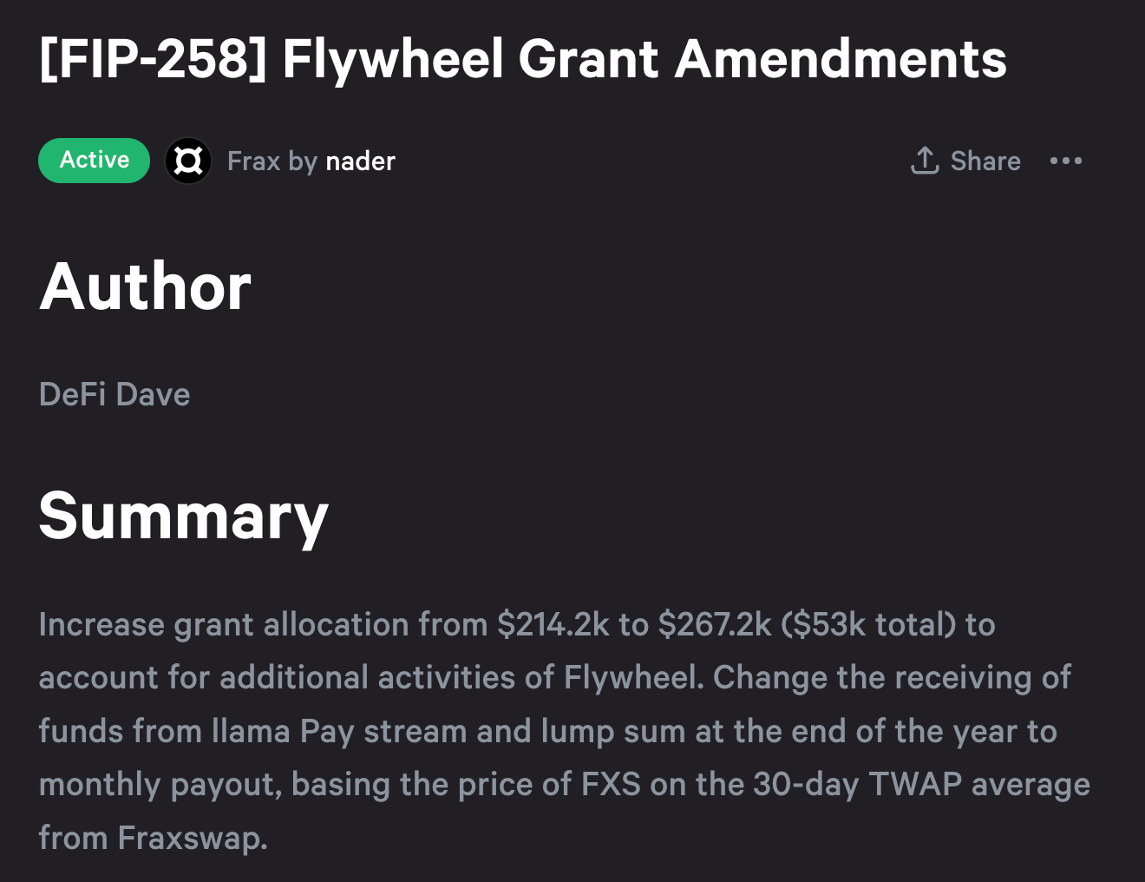Click the llama Pay text

click(x=283, y=732)
